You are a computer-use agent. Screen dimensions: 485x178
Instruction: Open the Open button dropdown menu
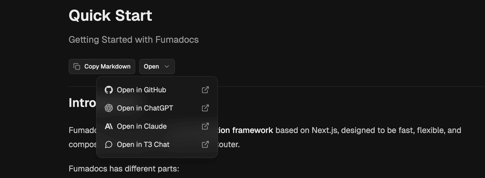tap(157, 66)
